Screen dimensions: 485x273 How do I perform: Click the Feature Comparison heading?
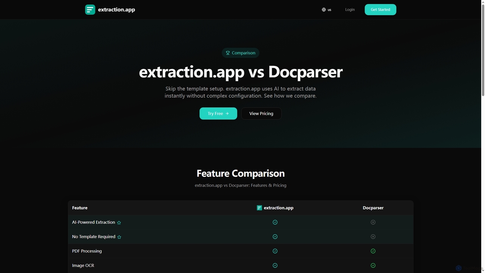pyautogui.click(x=241, y=173)
